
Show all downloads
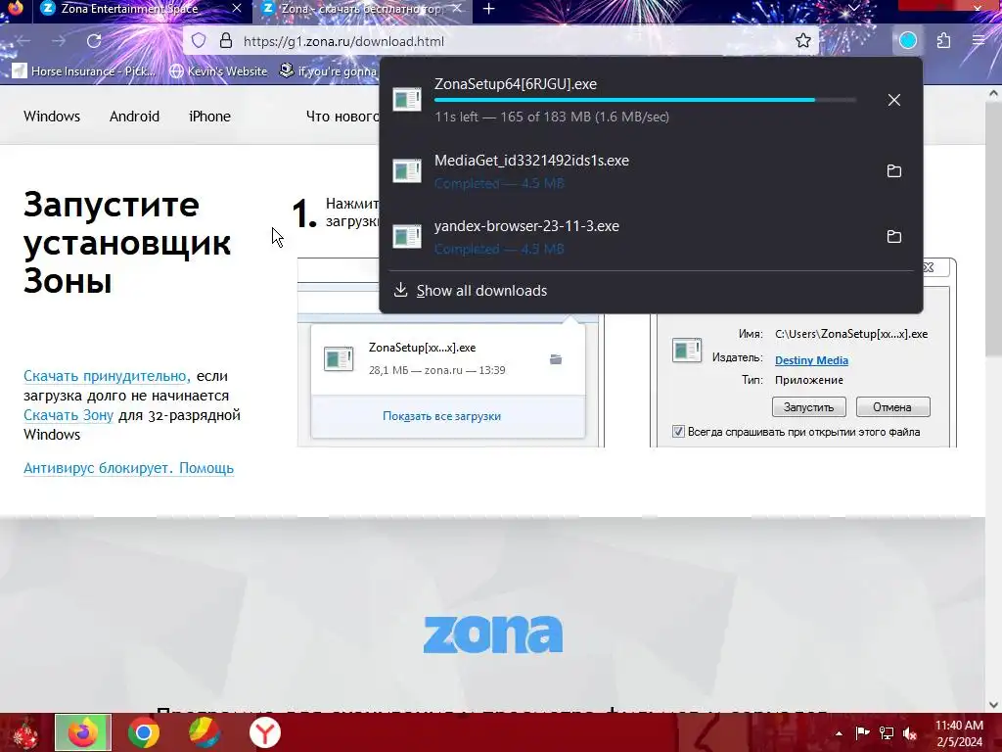point(481,290)
